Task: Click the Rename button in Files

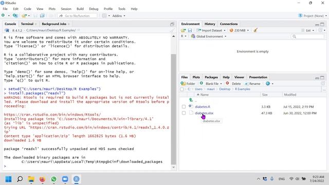Action: pos(252,83)
